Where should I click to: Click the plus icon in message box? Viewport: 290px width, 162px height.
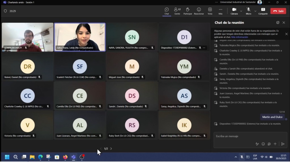275,144
